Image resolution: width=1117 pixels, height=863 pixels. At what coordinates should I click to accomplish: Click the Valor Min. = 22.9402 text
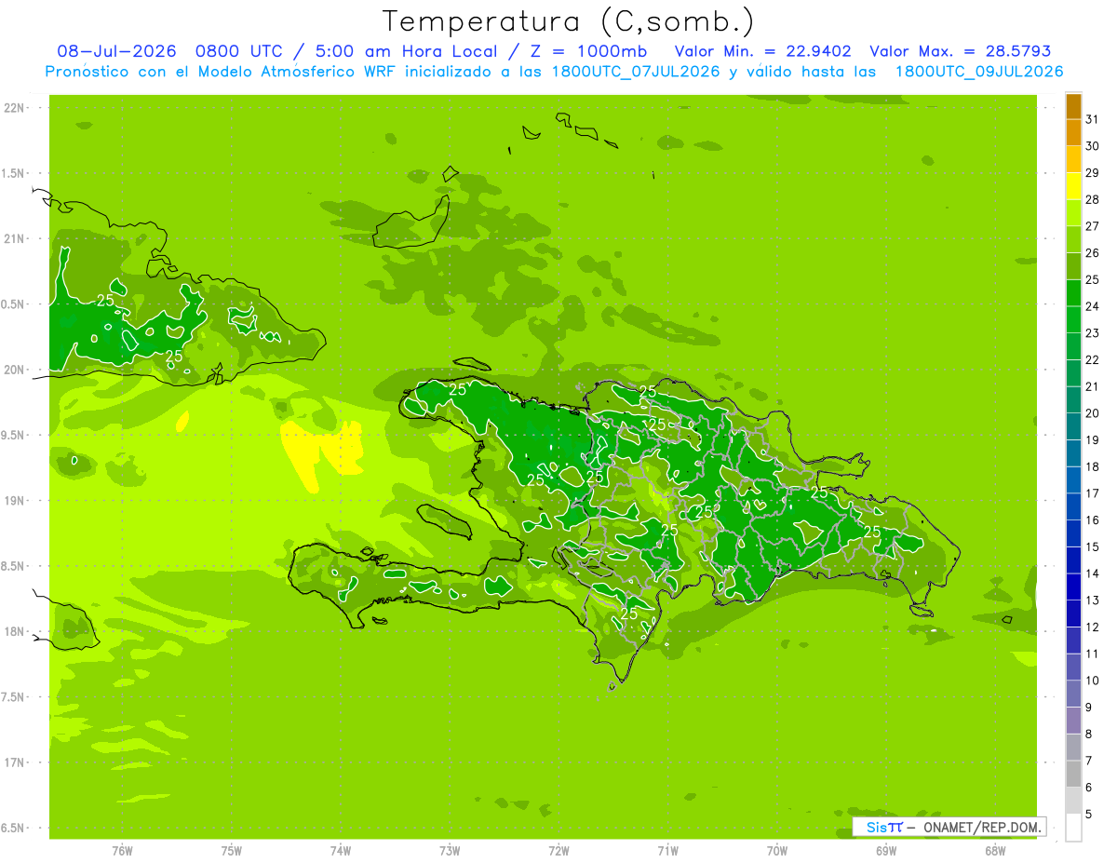pyautogui.click(x=763, y=51)
